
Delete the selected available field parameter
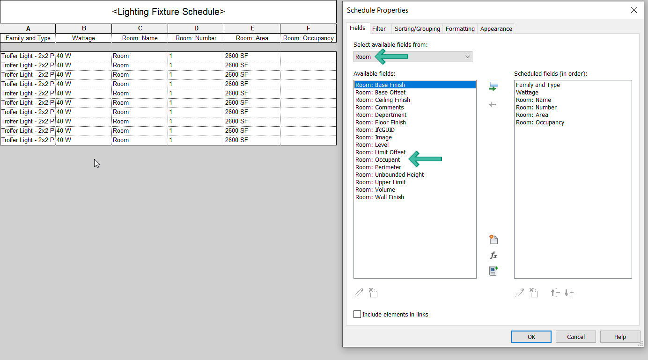pos(373,292)
